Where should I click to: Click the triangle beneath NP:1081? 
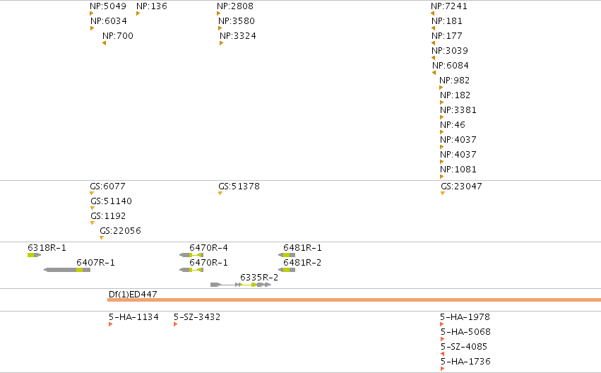pos(442,177)
